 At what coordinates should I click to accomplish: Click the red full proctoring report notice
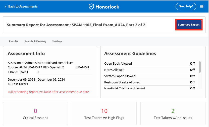pos(48,92)
